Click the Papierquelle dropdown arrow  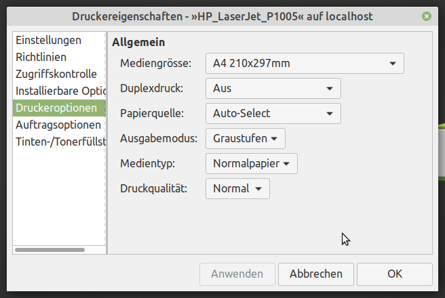tap(330, 114)
